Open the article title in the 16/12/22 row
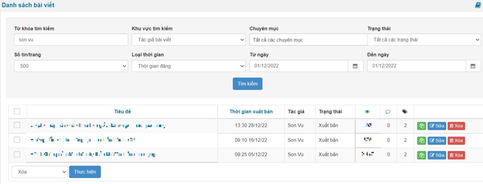Viewport: 483px width, 184px height. pos(83,140)
